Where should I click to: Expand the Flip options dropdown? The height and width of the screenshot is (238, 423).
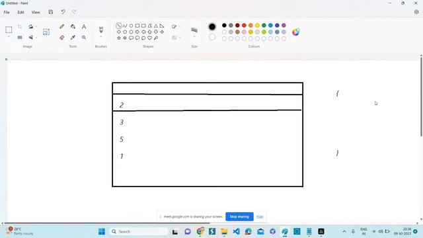36,38
